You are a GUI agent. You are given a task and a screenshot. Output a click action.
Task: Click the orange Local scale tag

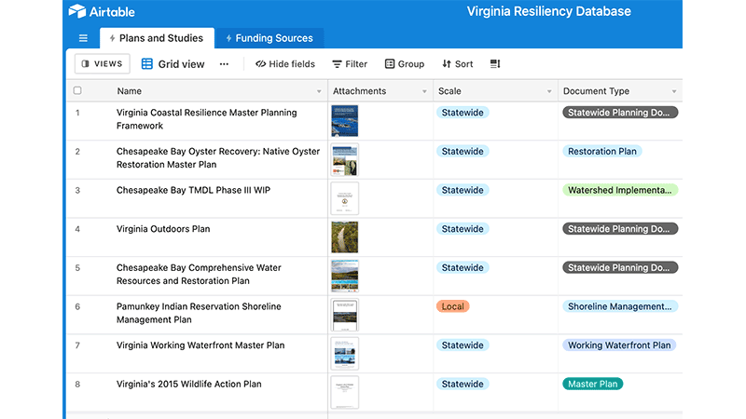[453, 306]
